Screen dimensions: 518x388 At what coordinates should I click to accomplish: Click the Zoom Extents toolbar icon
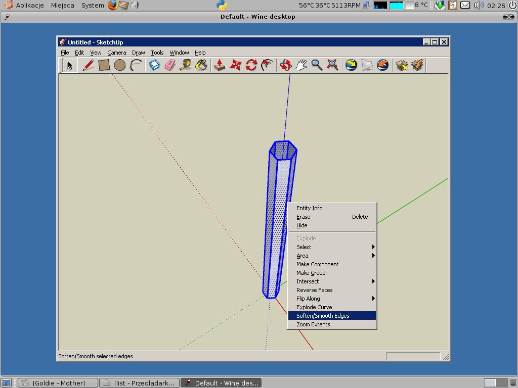click(332, 65)
